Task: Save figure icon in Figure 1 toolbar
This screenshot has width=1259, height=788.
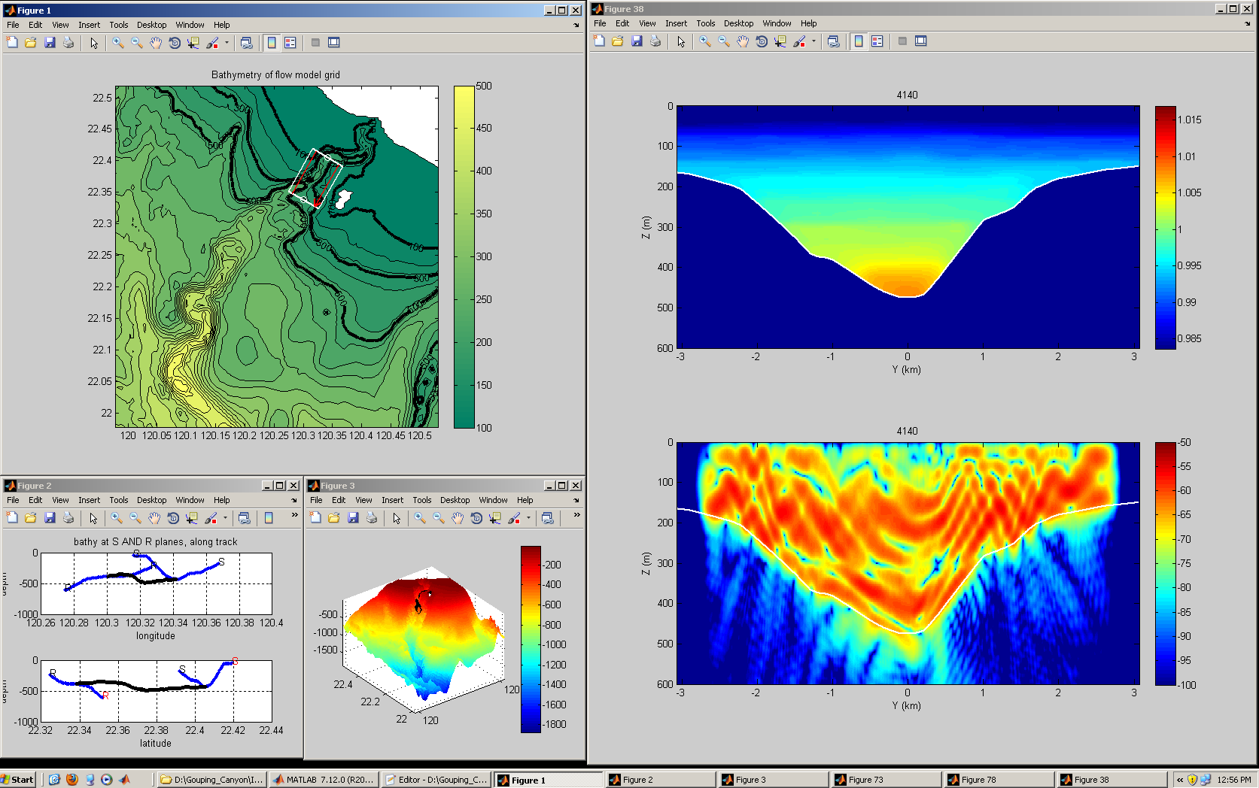Action: coord(50,43)
